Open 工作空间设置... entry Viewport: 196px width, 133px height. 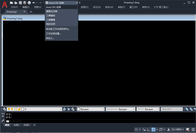pos(62,34)
